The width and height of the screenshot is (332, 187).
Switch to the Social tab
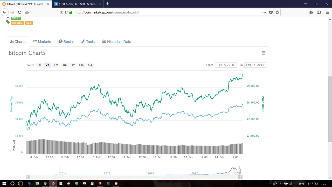(x=66, y=42)
